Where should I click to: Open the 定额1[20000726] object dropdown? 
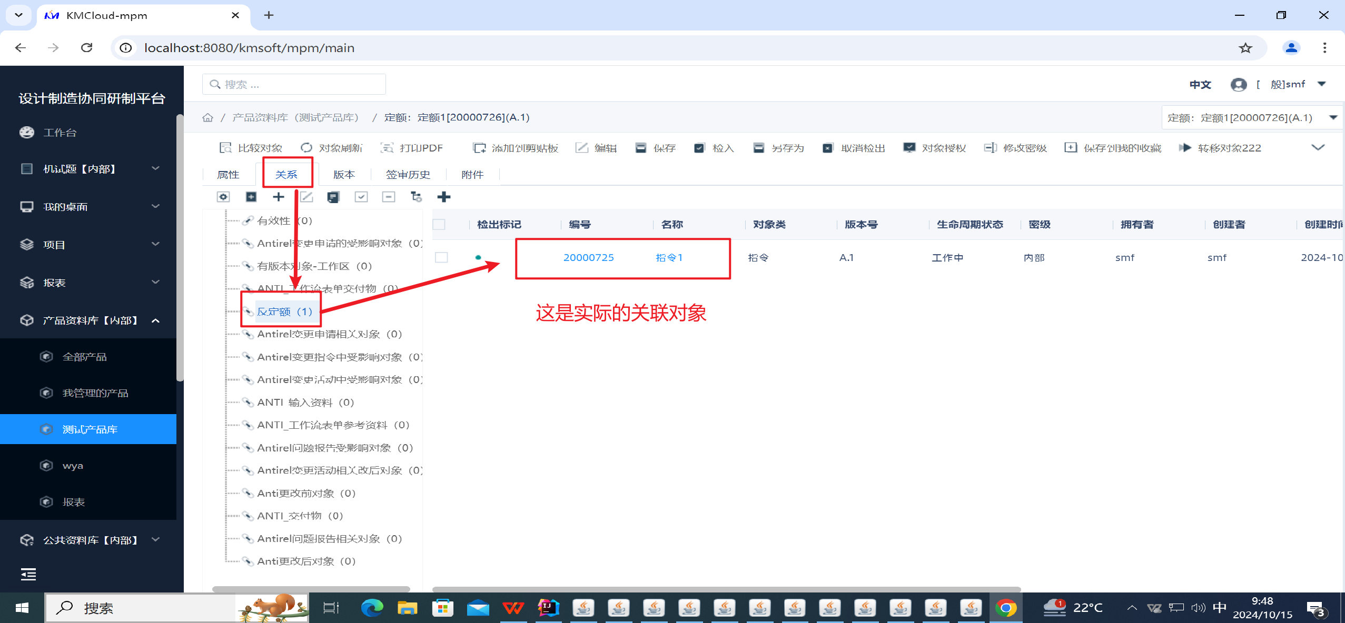pyautogui.click(x=1252, y=117)
